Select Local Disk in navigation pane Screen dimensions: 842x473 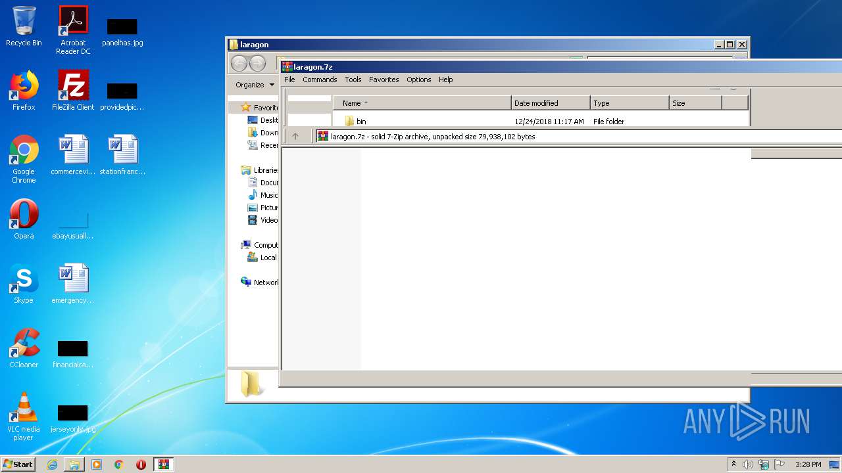pyautogui.click(x=263, y=258)
